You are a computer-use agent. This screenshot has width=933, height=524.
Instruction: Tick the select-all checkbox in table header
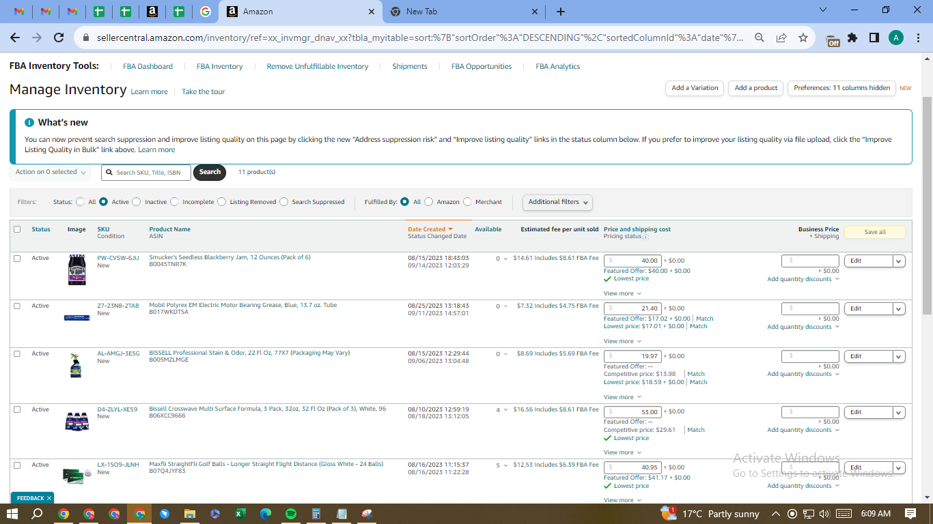17,229
